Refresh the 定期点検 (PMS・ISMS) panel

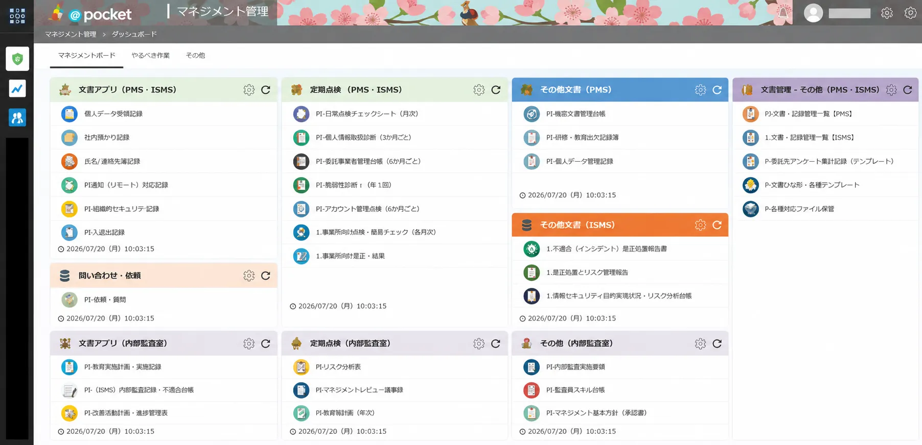[x=496, y=90]
